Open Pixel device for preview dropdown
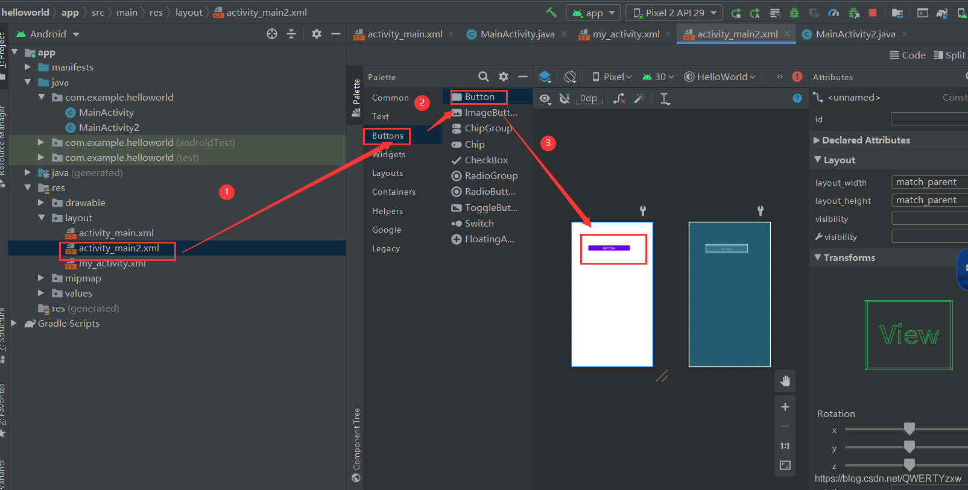Image resolution: width=968 pixels, height=490 pixels. click(612, 77)
